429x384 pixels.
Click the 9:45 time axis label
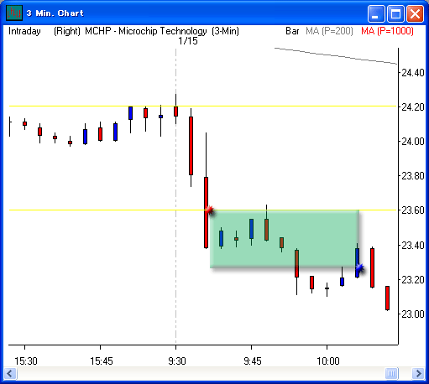(253, 361)
